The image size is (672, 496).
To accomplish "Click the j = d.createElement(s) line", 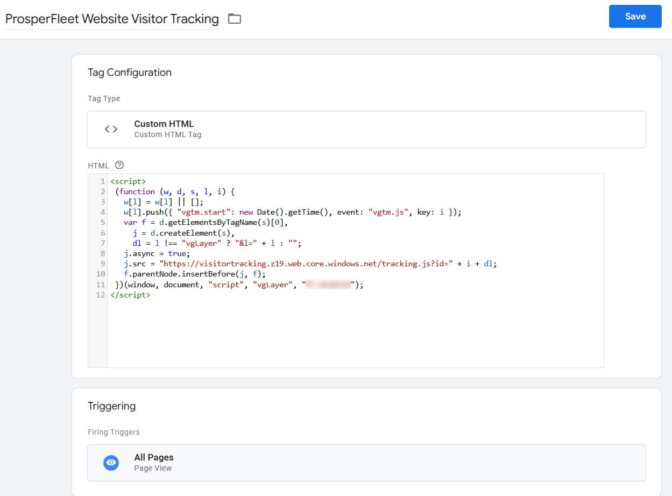I will pos(184,233).
